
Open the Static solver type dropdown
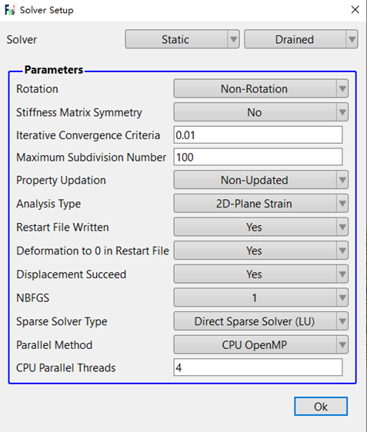coord(182,39)
